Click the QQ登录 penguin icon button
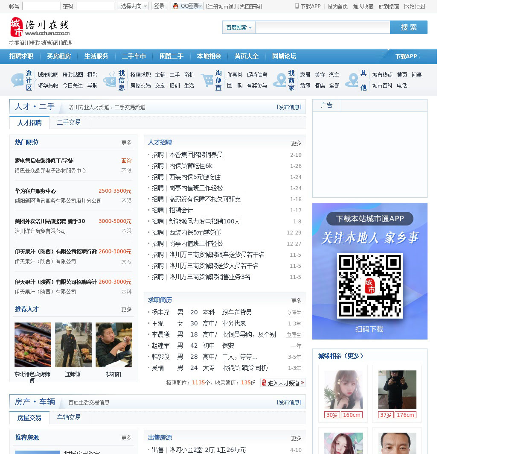The width and height of the screenshot is (512, 454). tap(175, 6)
